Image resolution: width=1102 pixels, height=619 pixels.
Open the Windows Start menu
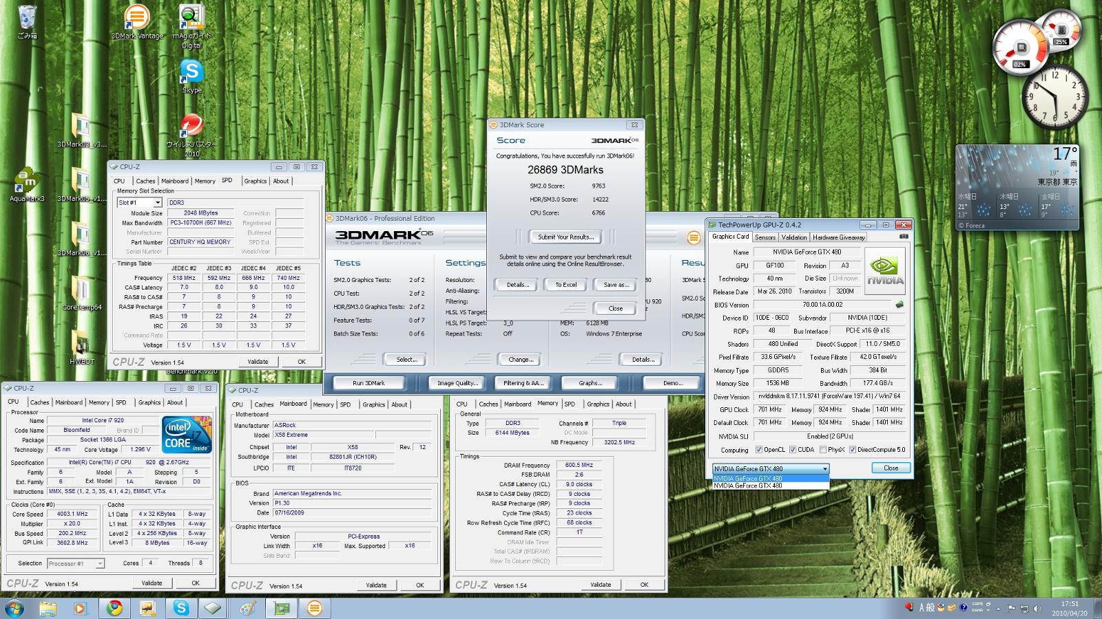point(14,608)
